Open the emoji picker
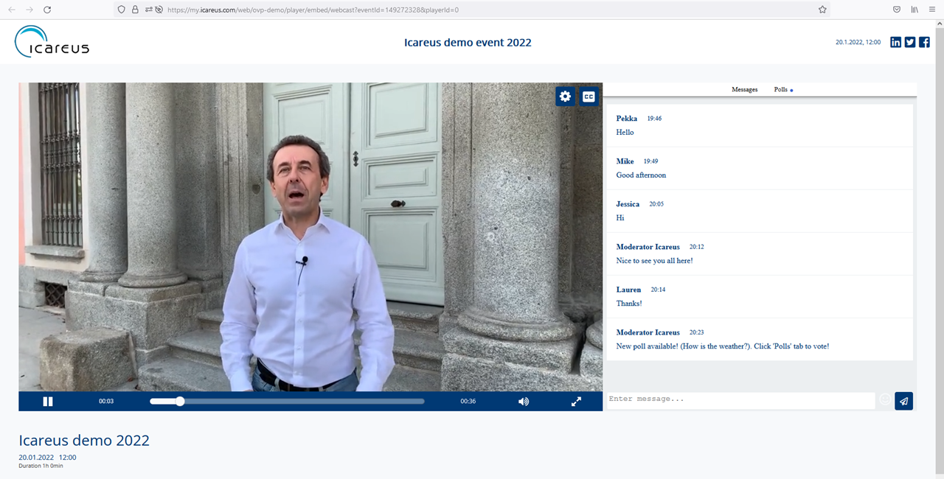 (885, 400)
